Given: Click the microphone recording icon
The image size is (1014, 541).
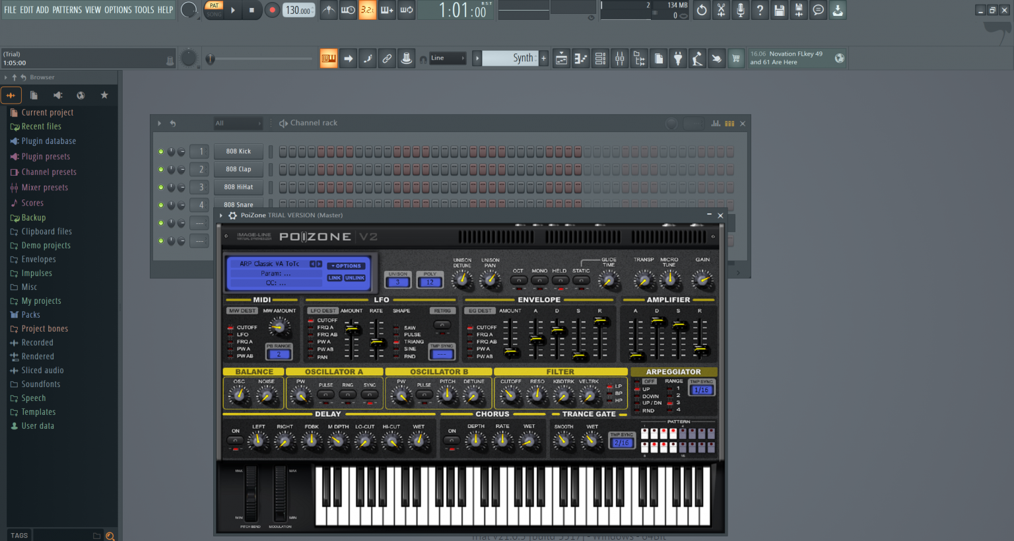Looking at the screenshot, I should (x=740, y=10).
